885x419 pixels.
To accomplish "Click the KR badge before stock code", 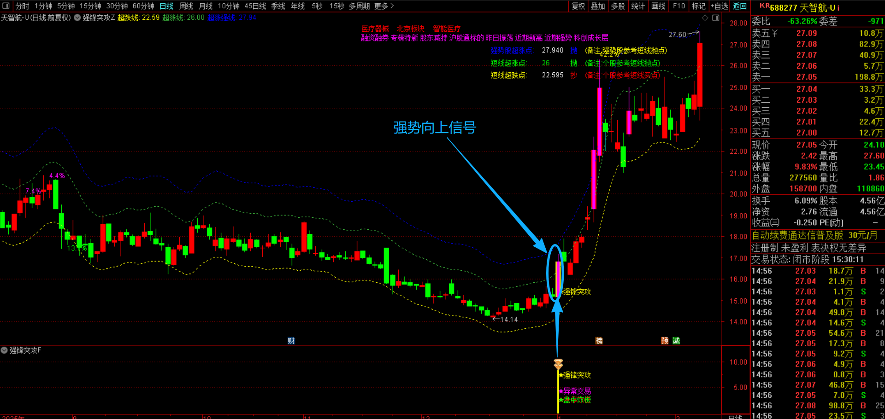I will (x=764, y=6).
